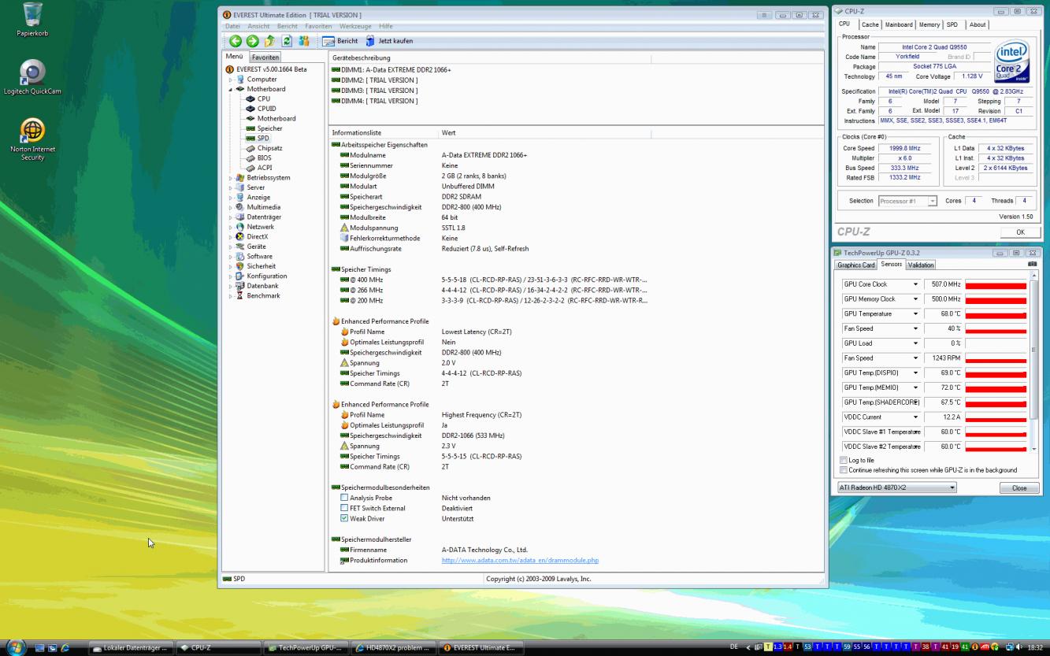1050x656 pixels.
Task: Click the Fan Speed RPM red graph
Action: 996,358
